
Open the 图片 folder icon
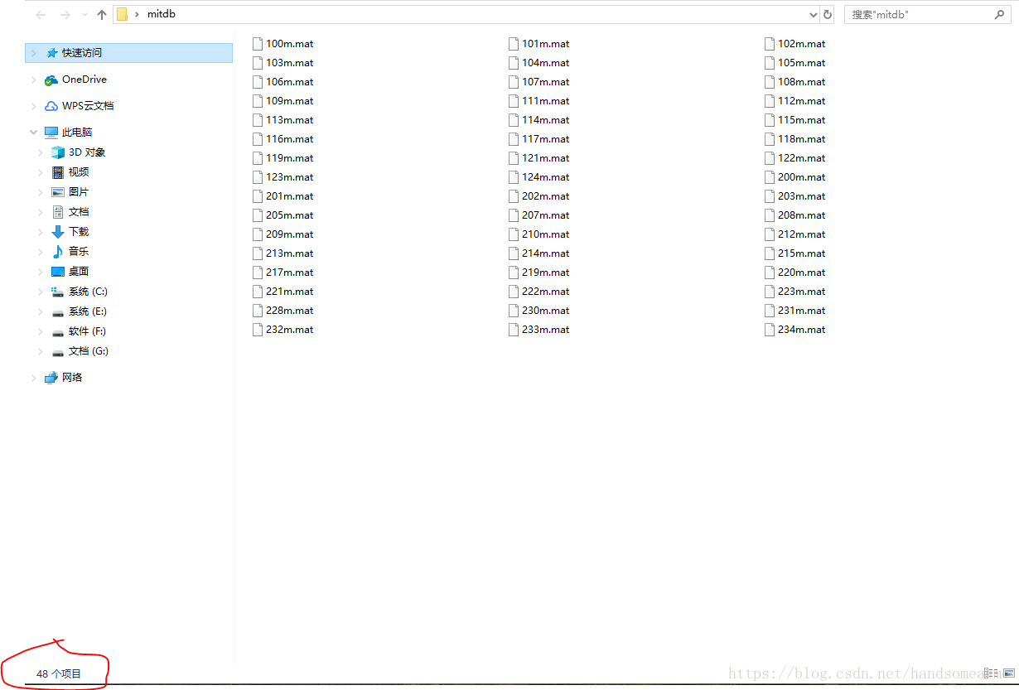point(57,192)
